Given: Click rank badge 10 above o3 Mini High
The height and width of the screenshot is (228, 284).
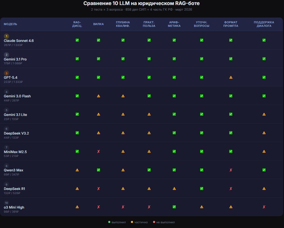Looking at the screenshot, I should point(6,203).
